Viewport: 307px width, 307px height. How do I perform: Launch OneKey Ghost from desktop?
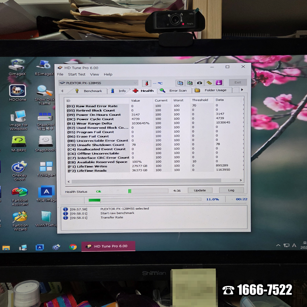(19, 170)
